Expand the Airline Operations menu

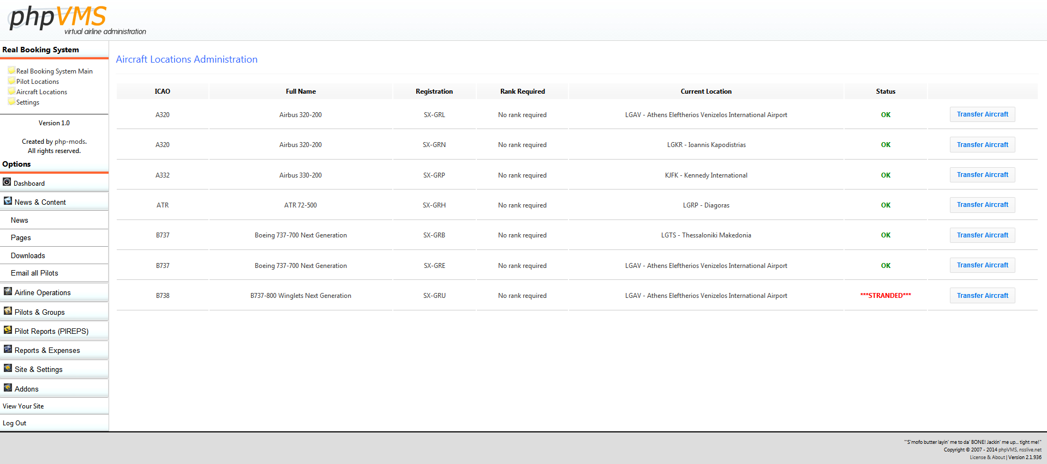[x=54, y=292]
